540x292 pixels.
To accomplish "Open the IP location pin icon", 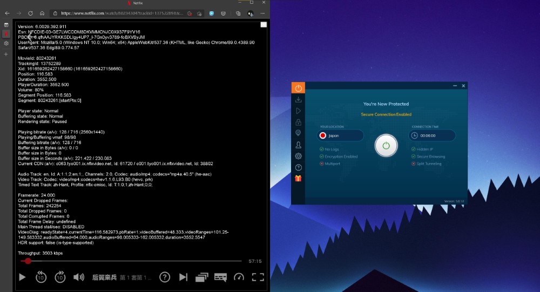I will pos(298,133).
